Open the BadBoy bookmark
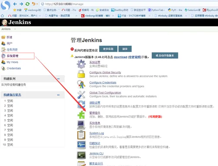The height and width of the screenshot is (166, 218). point(120,10)
